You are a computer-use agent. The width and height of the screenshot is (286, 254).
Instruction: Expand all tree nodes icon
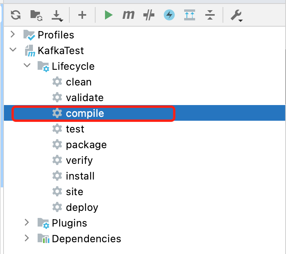click(190, 15)
